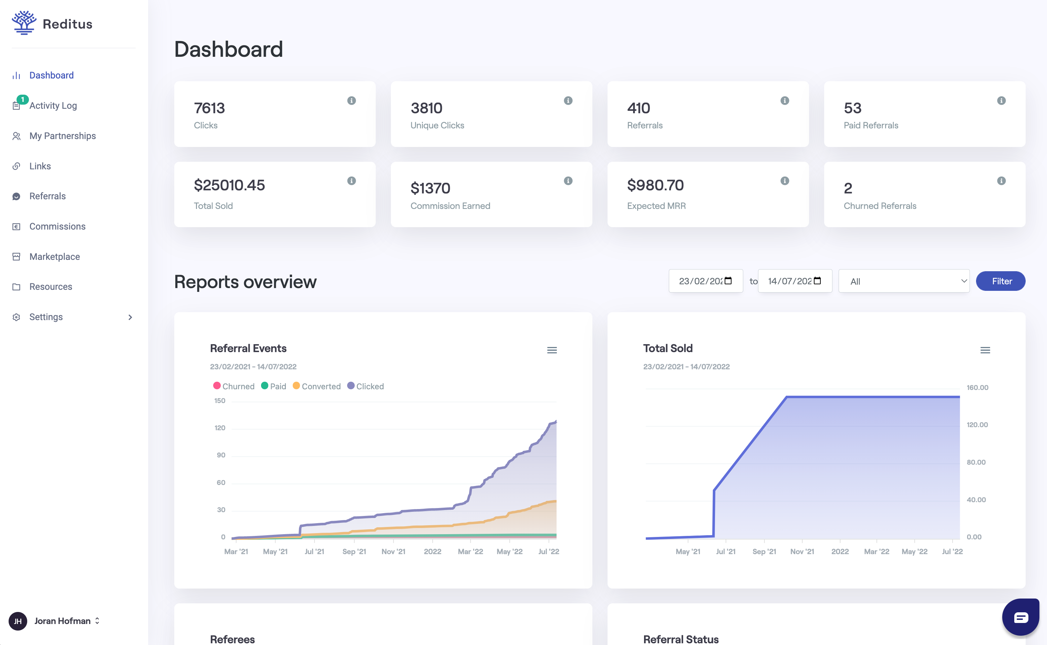1047x645 pixels.
Task: Go to Activity Log in sidebar
Action: pos(53,105)
